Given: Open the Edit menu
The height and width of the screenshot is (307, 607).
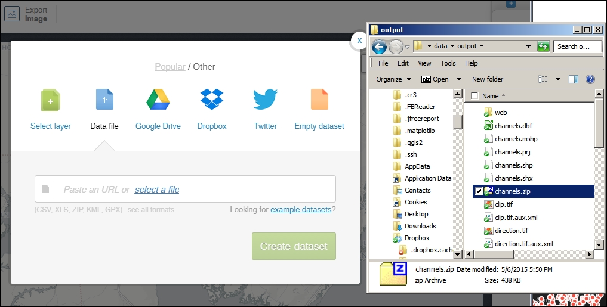Looking at the screenshot, I should tap(403, 63).
